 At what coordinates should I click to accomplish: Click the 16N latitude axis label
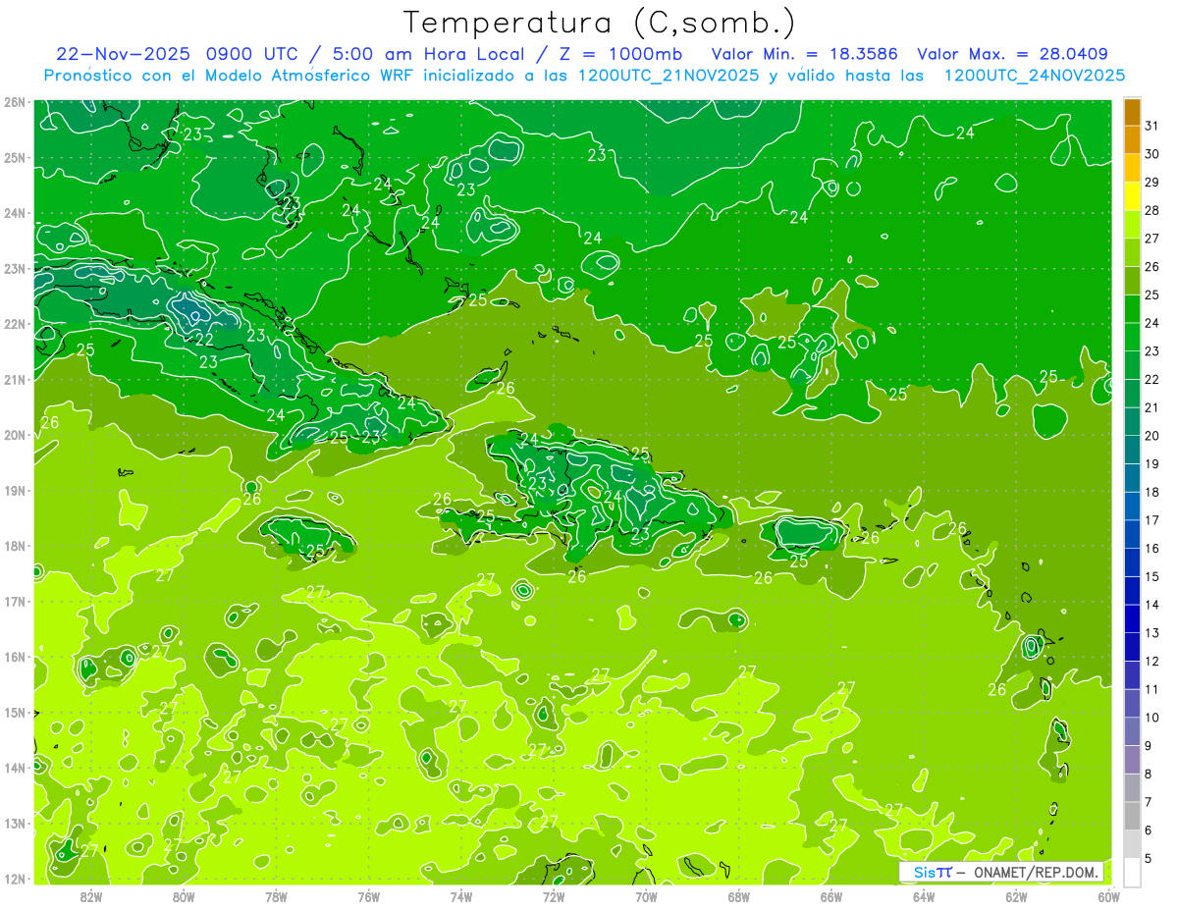[x=15, y=657]
